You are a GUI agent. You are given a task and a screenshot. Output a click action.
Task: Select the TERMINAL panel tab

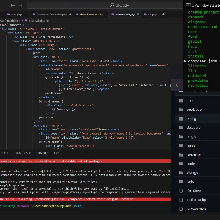(42, 153)
